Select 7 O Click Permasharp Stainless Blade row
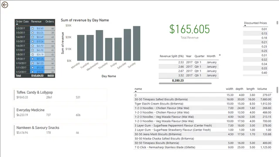This screenshot has height=157, width=279. point(203,147)
